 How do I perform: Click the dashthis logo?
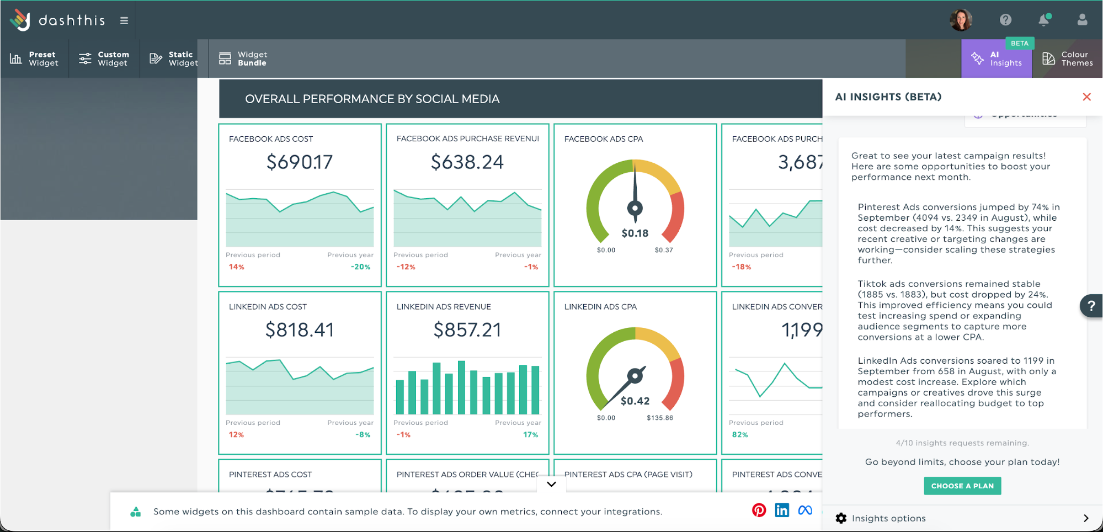pos(58,20)
